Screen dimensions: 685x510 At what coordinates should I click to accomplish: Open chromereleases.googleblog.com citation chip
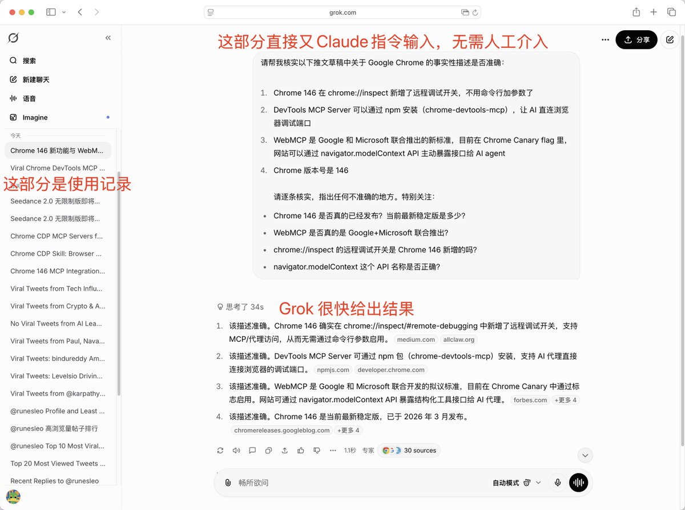[x=282, y=430]
